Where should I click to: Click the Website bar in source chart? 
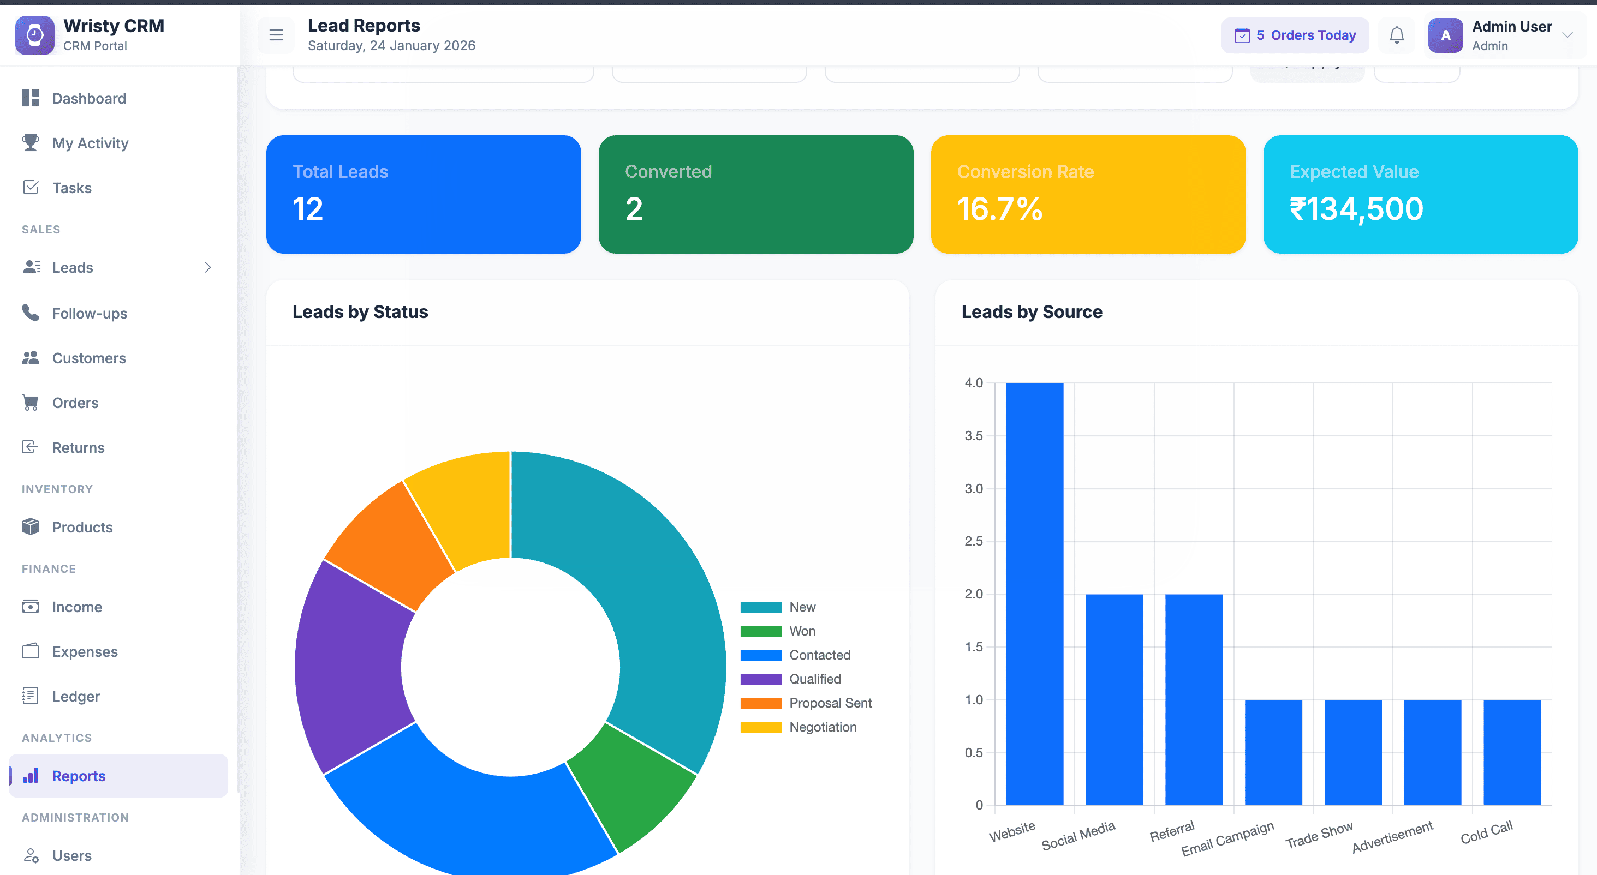click(x=1034, y=594)
